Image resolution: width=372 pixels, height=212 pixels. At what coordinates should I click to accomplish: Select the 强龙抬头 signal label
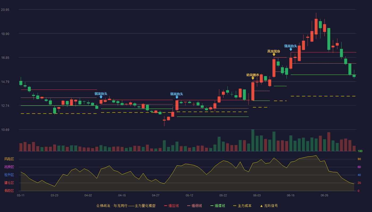(291, 46)
